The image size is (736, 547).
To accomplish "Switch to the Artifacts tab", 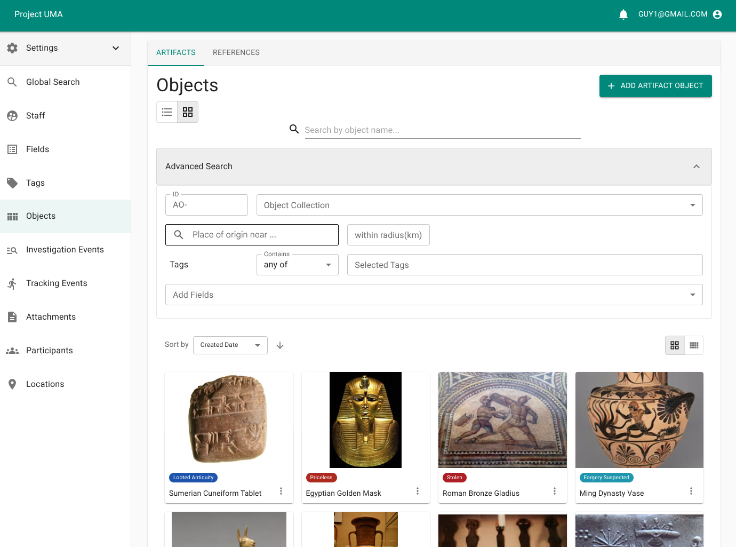I will pyautogui.click(x=176, y=53).
